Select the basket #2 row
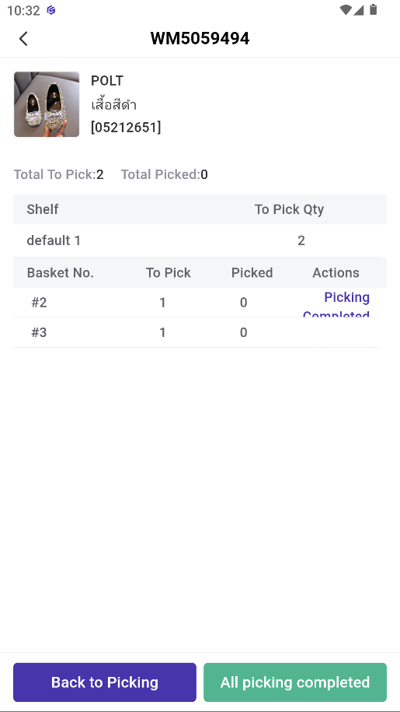Screen dimensions: 400x712 pyautogui.click(x=197, y=303)
